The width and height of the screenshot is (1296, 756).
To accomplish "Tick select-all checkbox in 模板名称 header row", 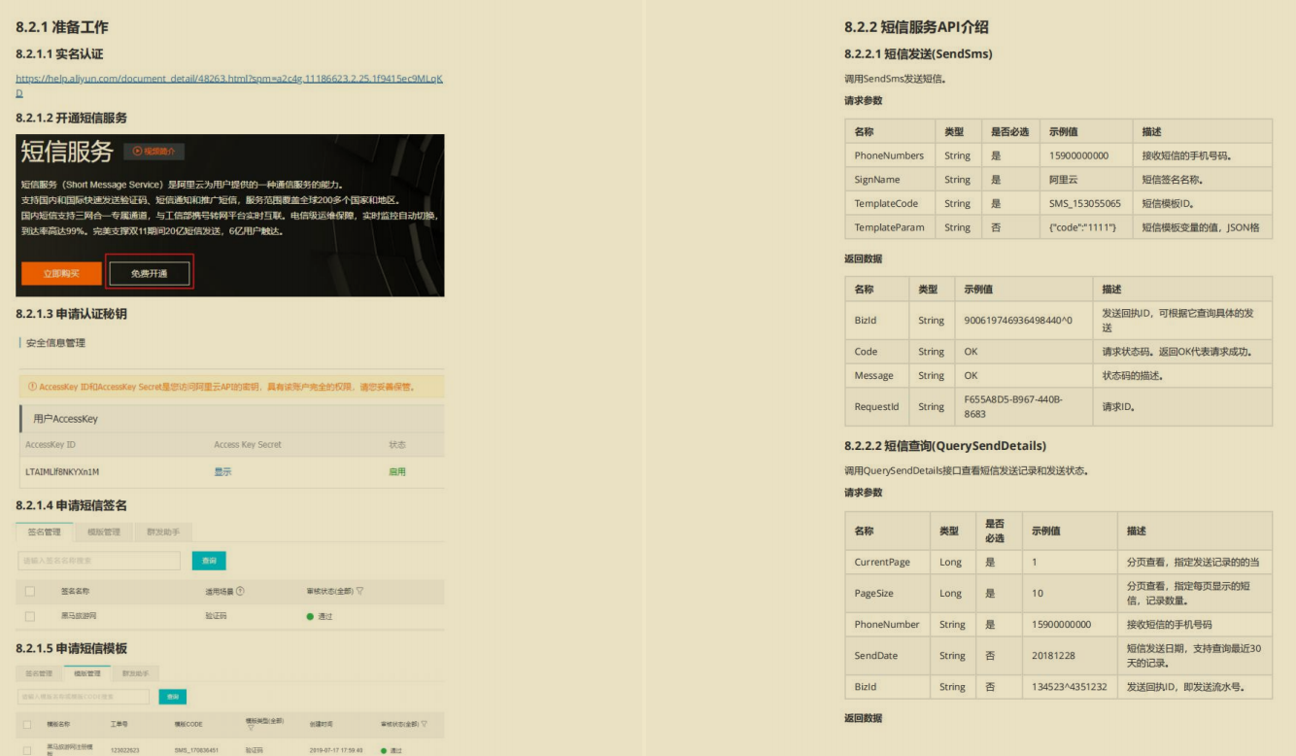I will tap(27, 724).
